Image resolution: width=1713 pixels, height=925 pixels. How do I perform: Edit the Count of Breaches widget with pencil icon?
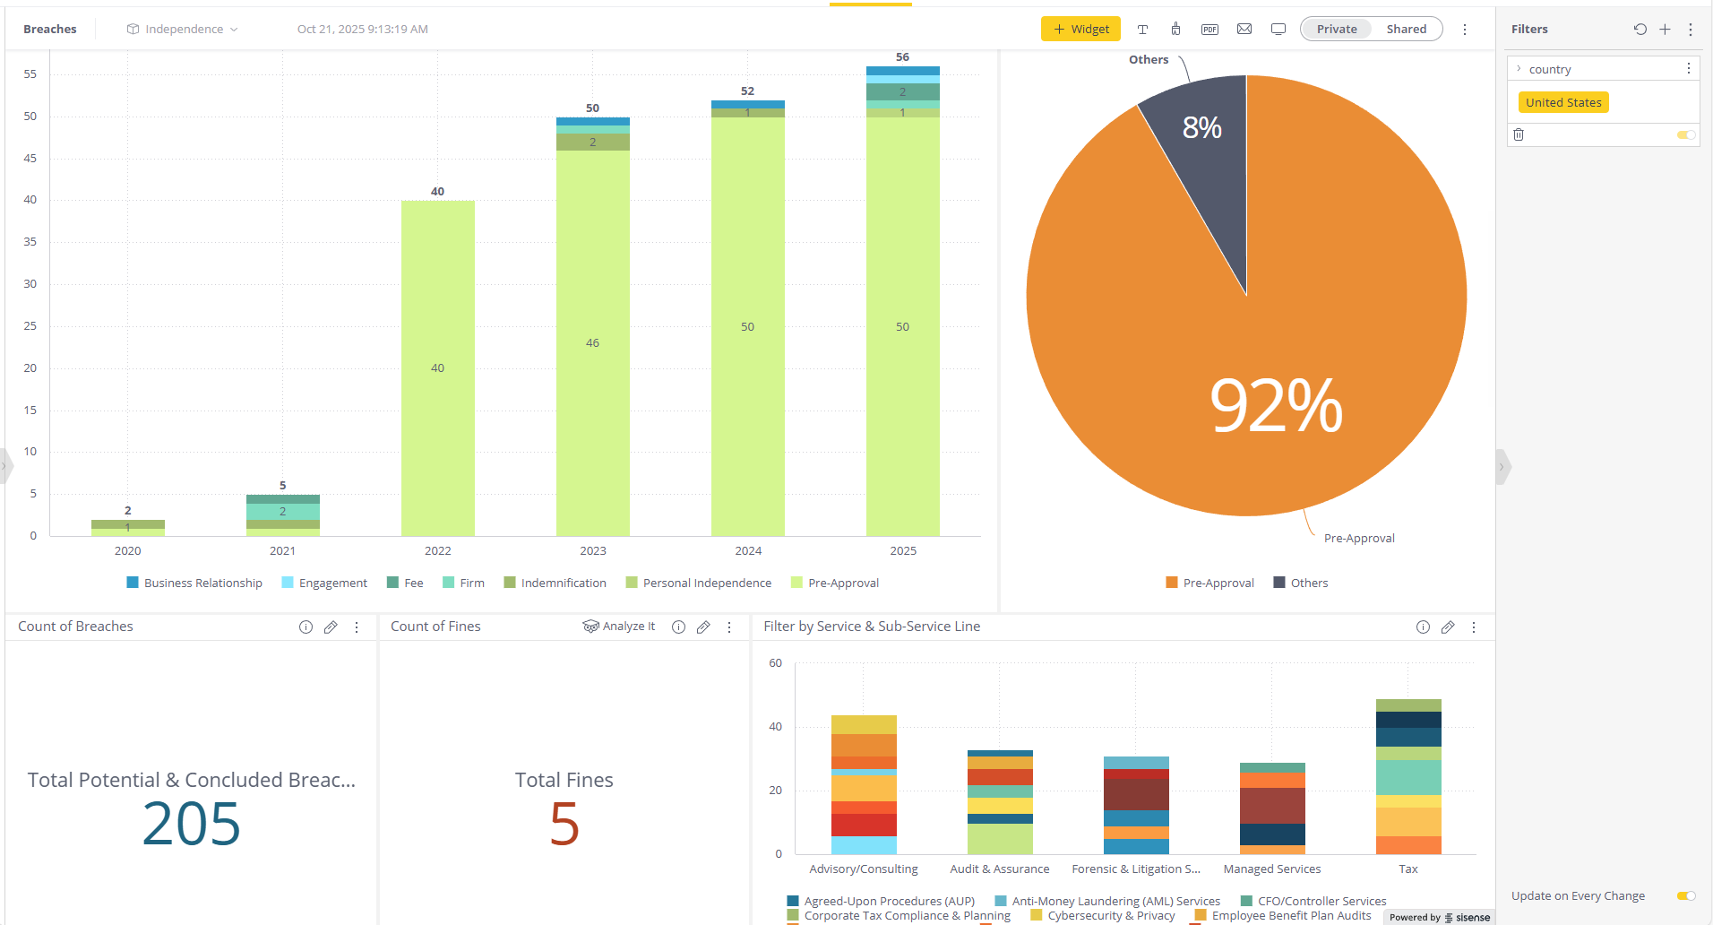click(331, 627)
